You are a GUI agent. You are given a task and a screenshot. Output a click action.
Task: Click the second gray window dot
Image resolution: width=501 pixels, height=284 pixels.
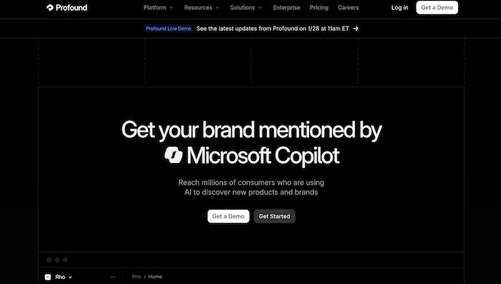[57, 260]
